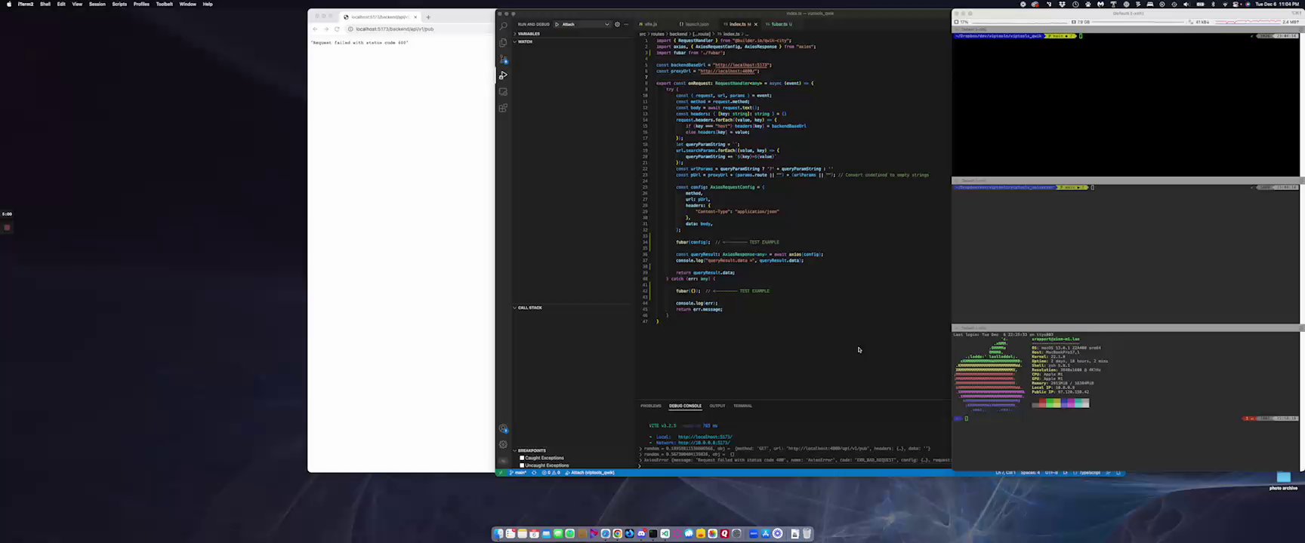Select Run and Debug activity bar icon
The image size is (1305, 543).
(x=503, y=75)
